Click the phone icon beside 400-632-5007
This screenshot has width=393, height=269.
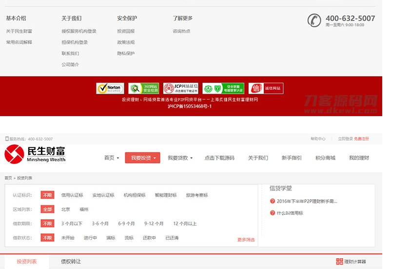pos(314,21)
